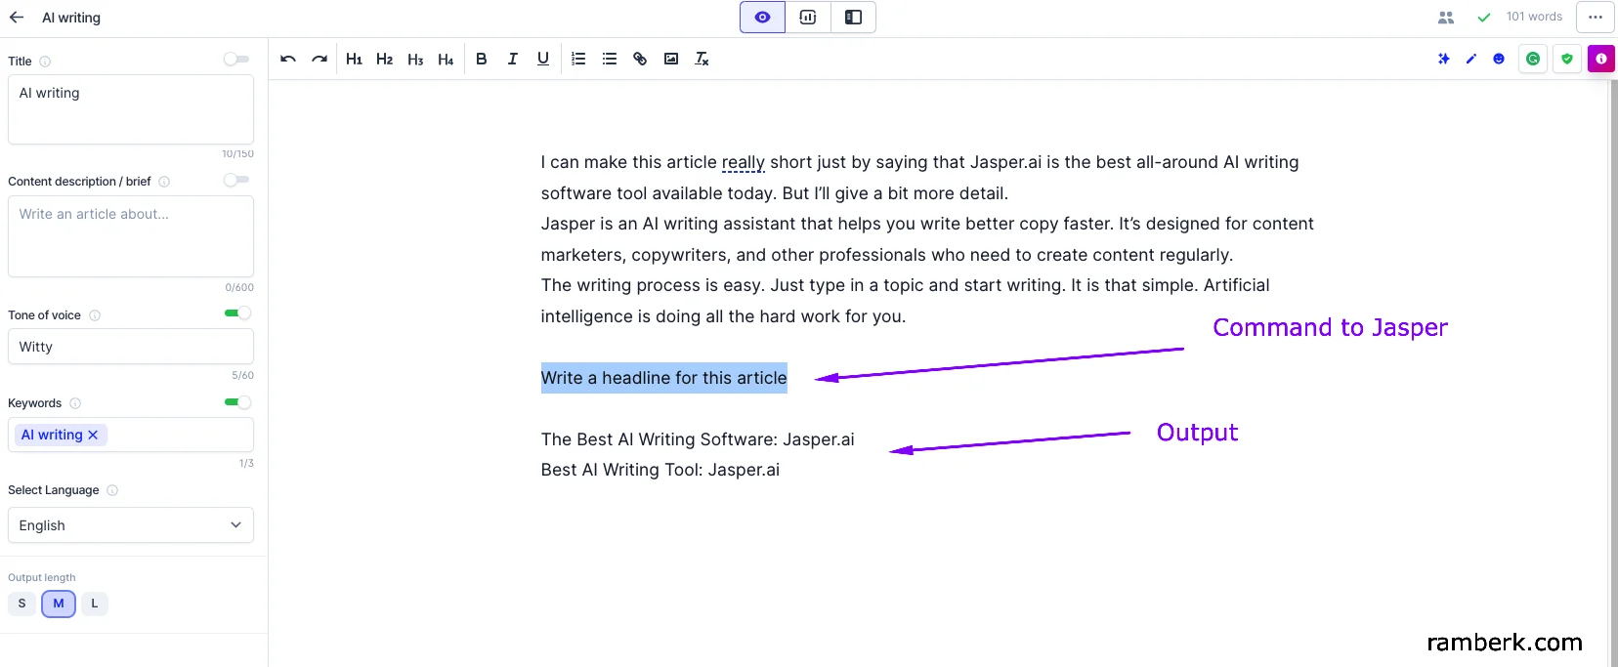Image resolution: width=1618 pixels, height=667 pixels.
Task: Click the green saved checkmark icon
Action: 1484,18
